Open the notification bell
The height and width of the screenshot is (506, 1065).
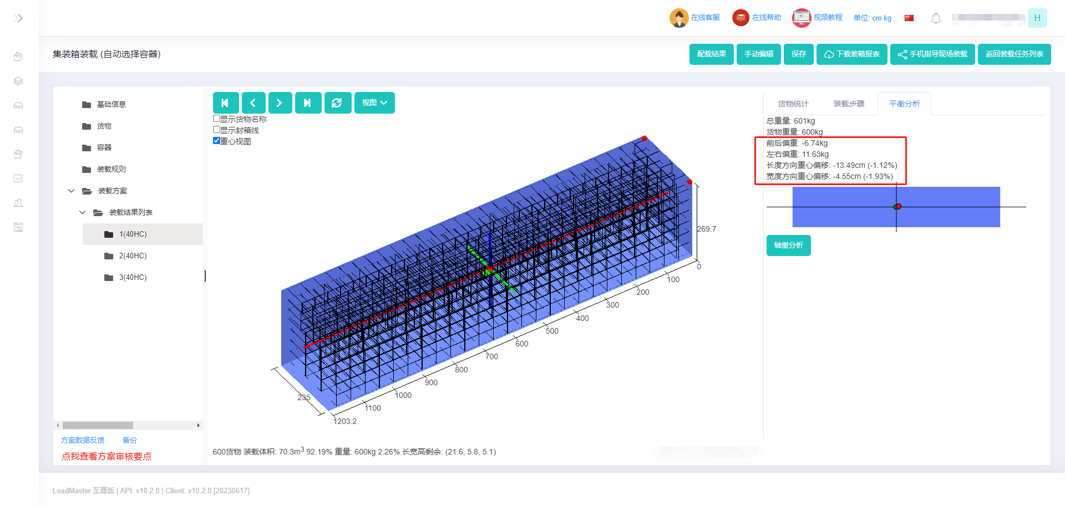click(x=935, y=18)
